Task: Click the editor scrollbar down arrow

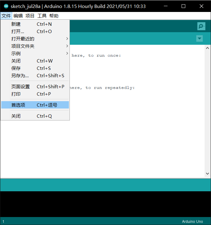Action: click(x=207, y=174)
